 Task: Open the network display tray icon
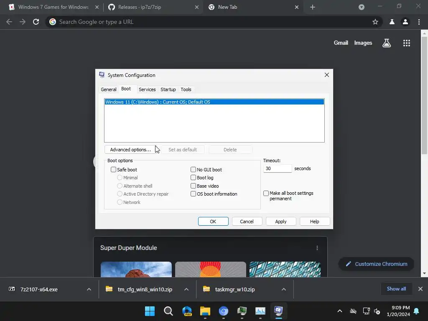pyautogui.click(x=366, y=311)
